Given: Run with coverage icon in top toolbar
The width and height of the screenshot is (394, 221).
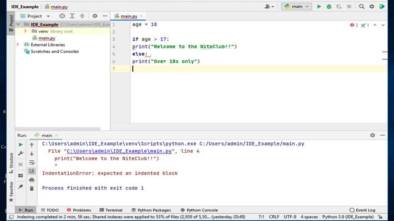Looking at the screenshot, I should pyautogui.click(x=339, y=7).
